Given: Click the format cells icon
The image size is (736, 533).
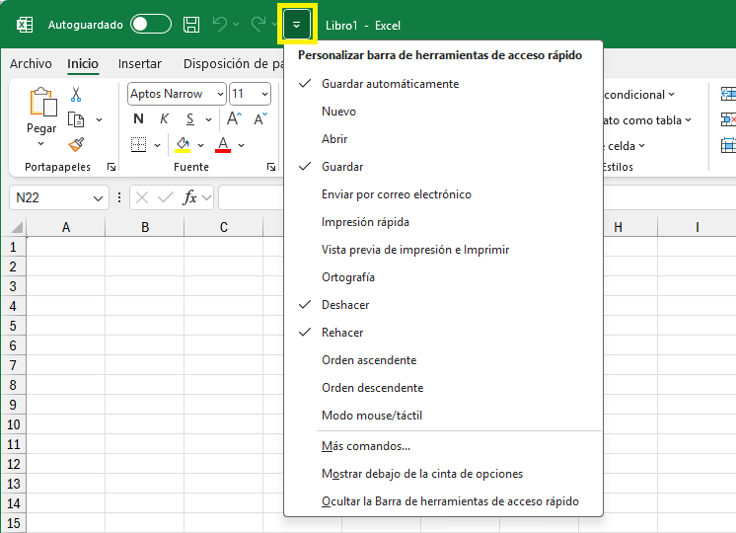Looking at the screenshot, I should (728, 145).
